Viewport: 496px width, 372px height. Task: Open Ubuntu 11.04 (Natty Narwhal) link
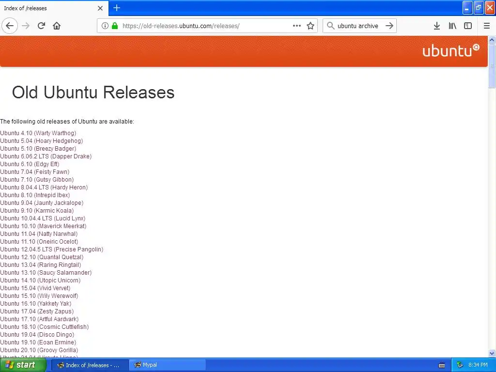pyautogui.click(x=39, y=234)
